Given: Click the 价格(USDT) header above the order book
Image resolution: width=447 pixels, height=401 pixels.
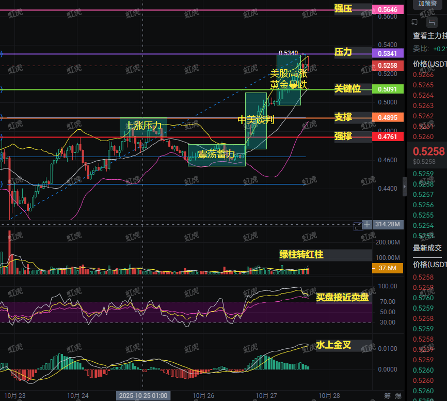Looking at the screenshot, I should pos(430,64).
